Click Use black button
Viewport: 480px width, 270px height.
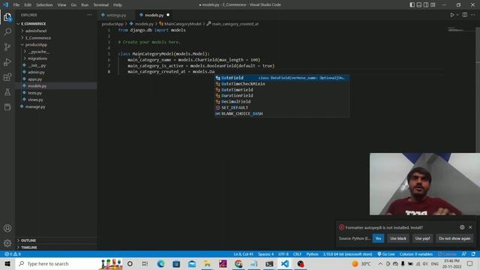[398, 238]
